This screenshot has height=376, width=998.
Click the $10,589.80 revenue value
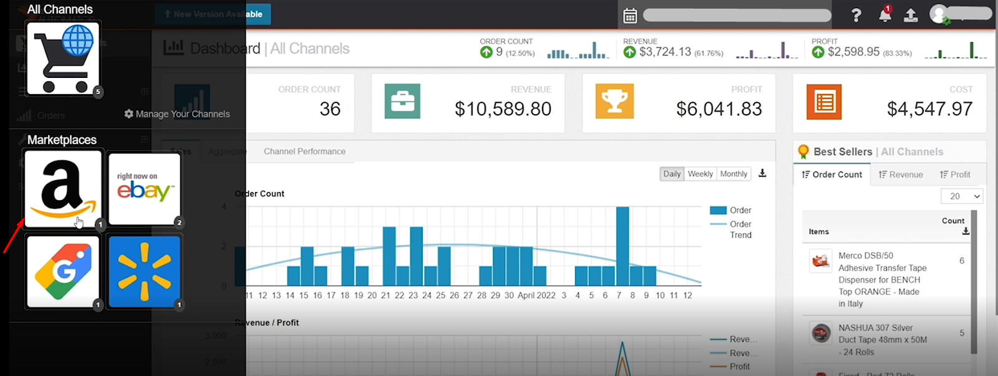(x=503, y=109)
